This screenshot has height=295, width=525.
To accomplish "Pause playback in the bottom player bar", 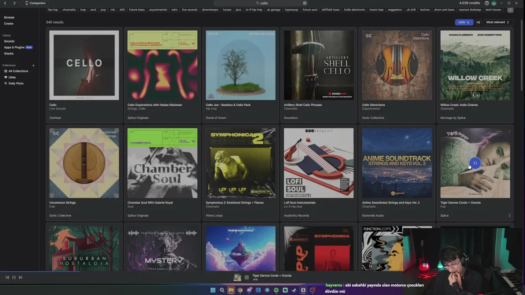I will [14, 277].
